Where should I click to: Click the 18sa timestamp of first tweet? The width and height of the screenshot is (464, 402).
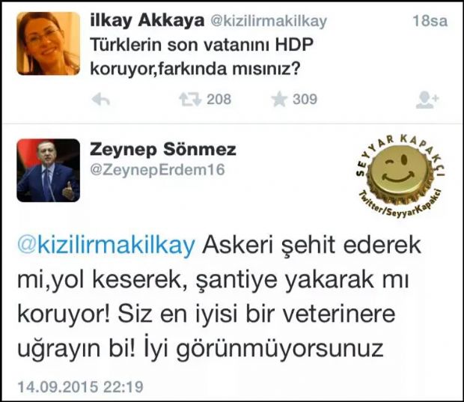pos(430,21)
